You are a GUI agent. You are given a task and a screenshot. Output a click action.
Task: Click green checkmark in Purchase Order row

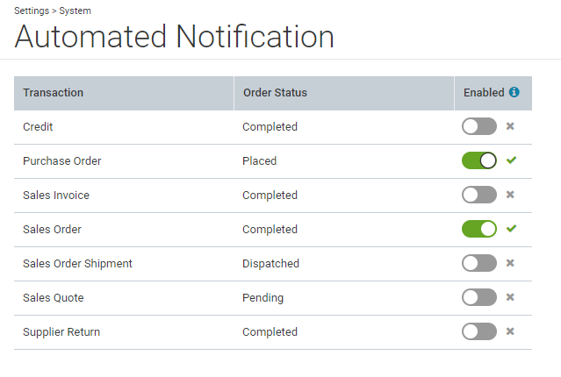[x=511, y=160]
